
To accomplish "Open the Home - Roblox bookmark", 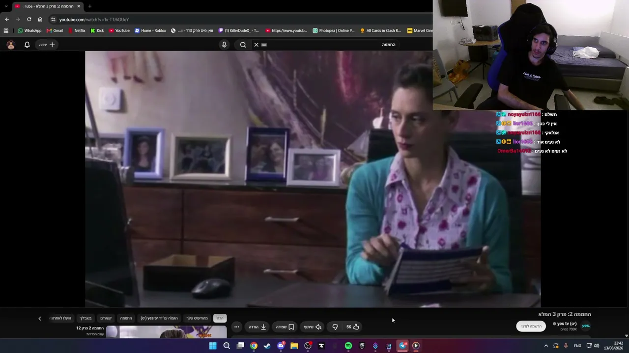I will pos(150,30).
